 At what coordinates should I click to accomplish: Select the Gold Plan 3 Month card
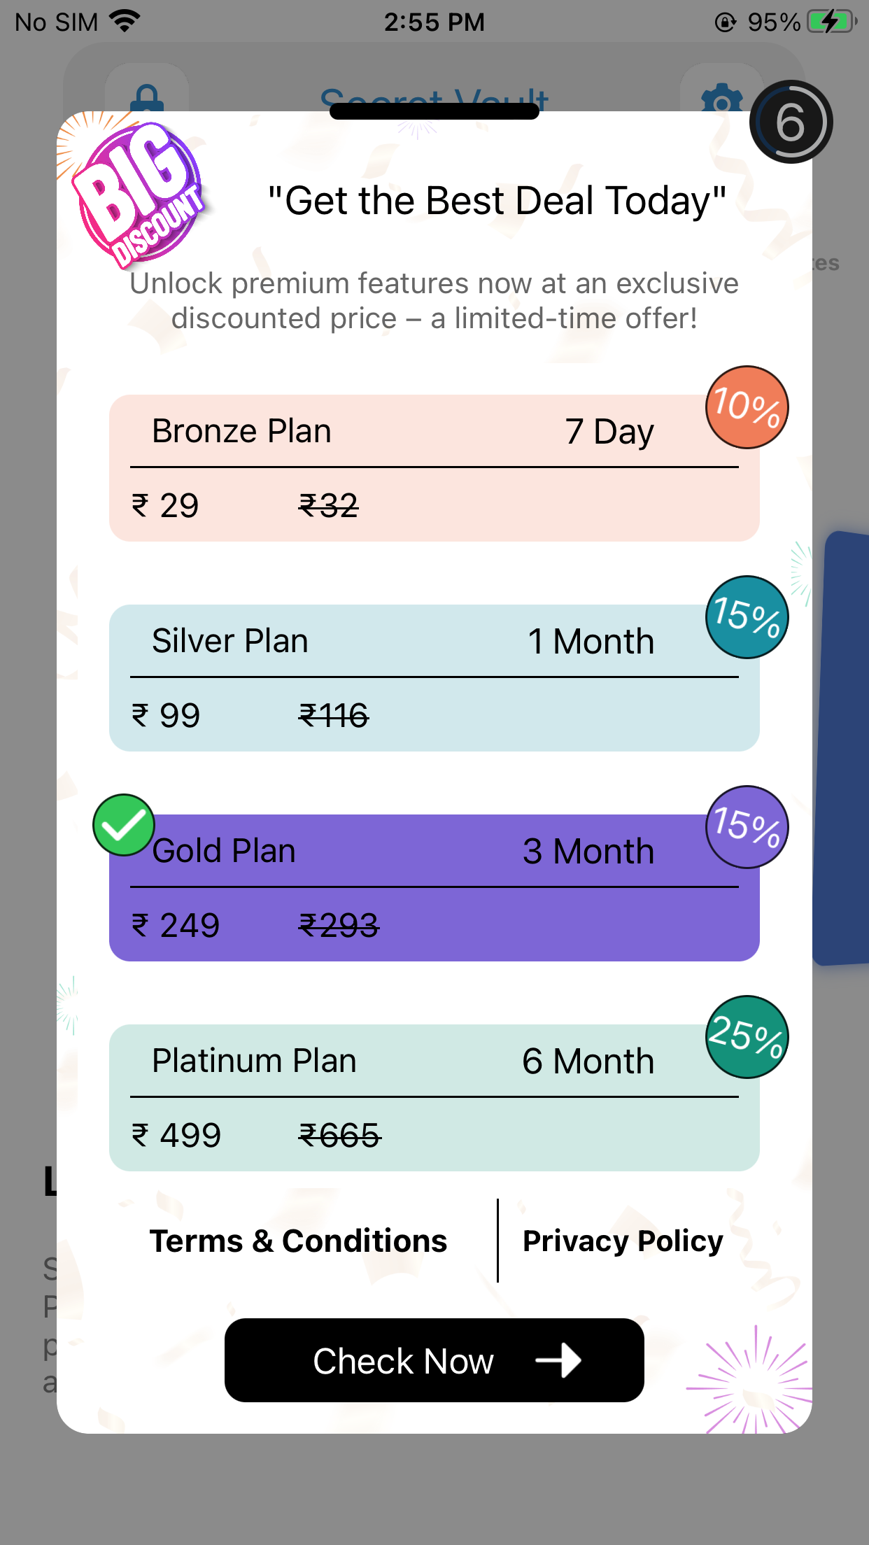pyautogui.click(x=434, y=888)
